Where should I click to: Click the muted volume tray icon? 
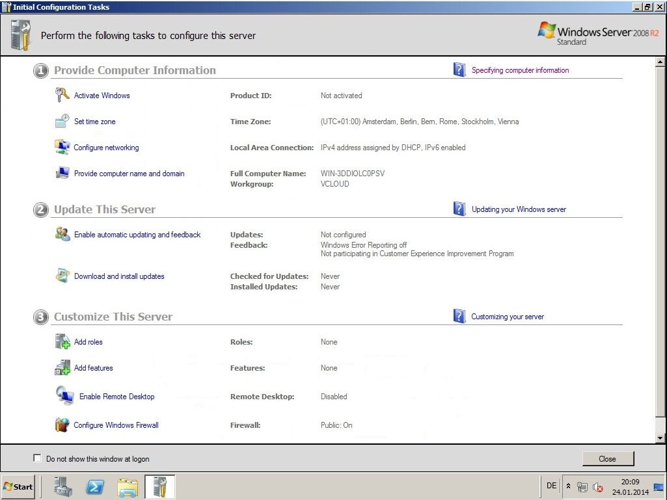tap(597, 487)
